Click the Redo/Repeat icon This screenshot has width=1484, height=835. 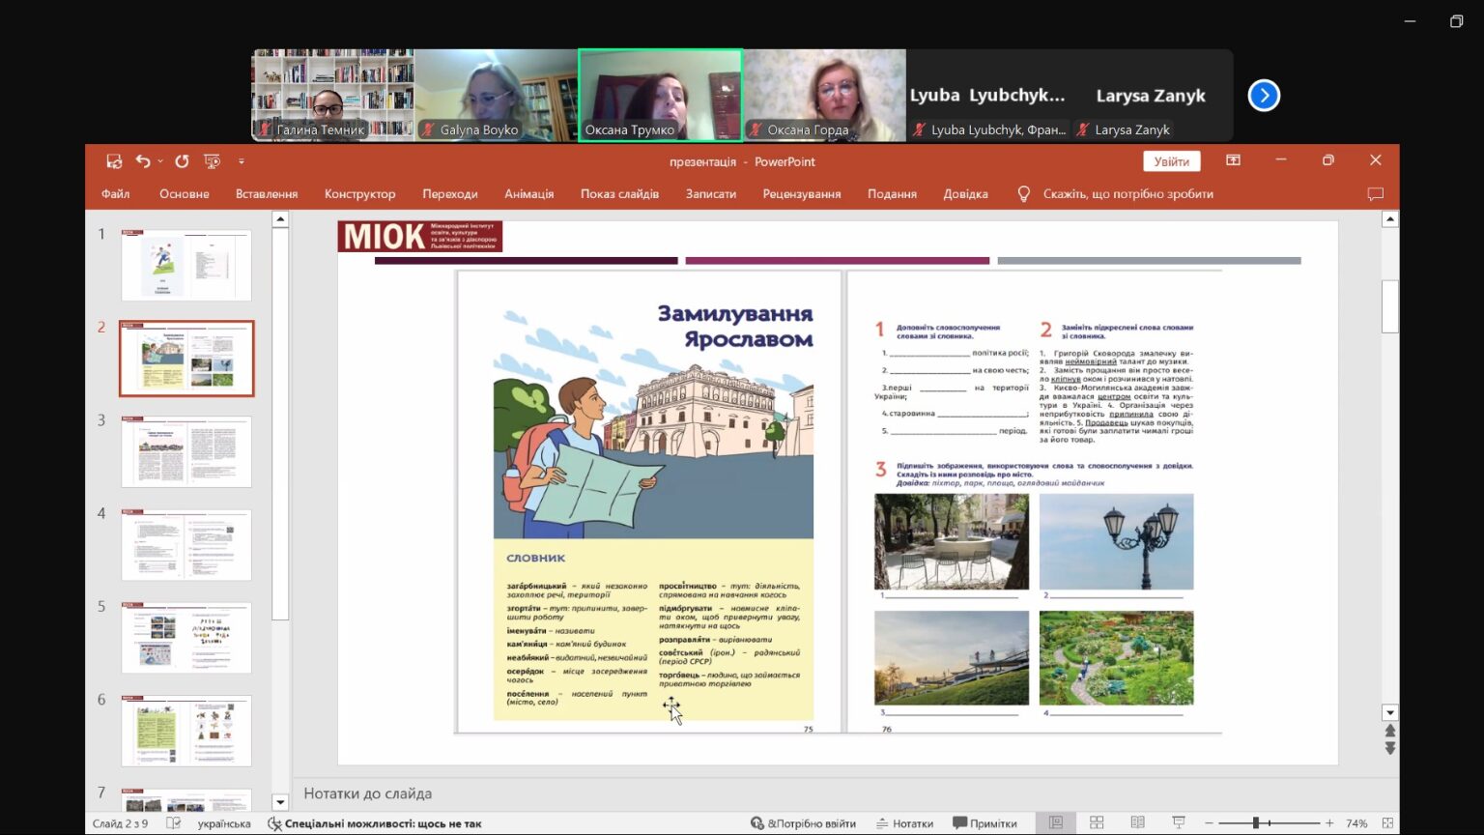[x=182, y=161]
